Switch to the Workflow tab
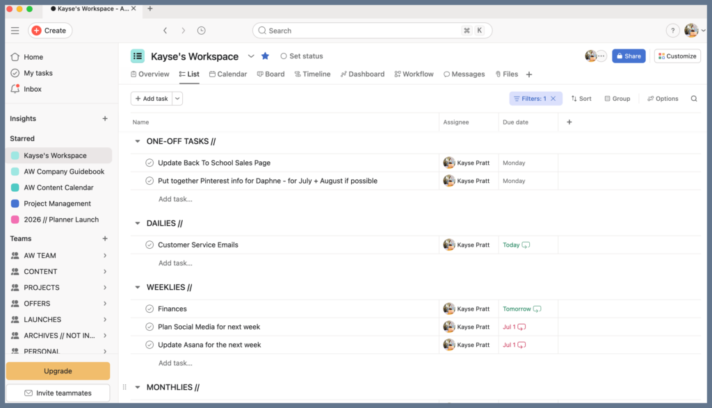The width and height of the screenshot is (712, 408). [x=414, y=74]
